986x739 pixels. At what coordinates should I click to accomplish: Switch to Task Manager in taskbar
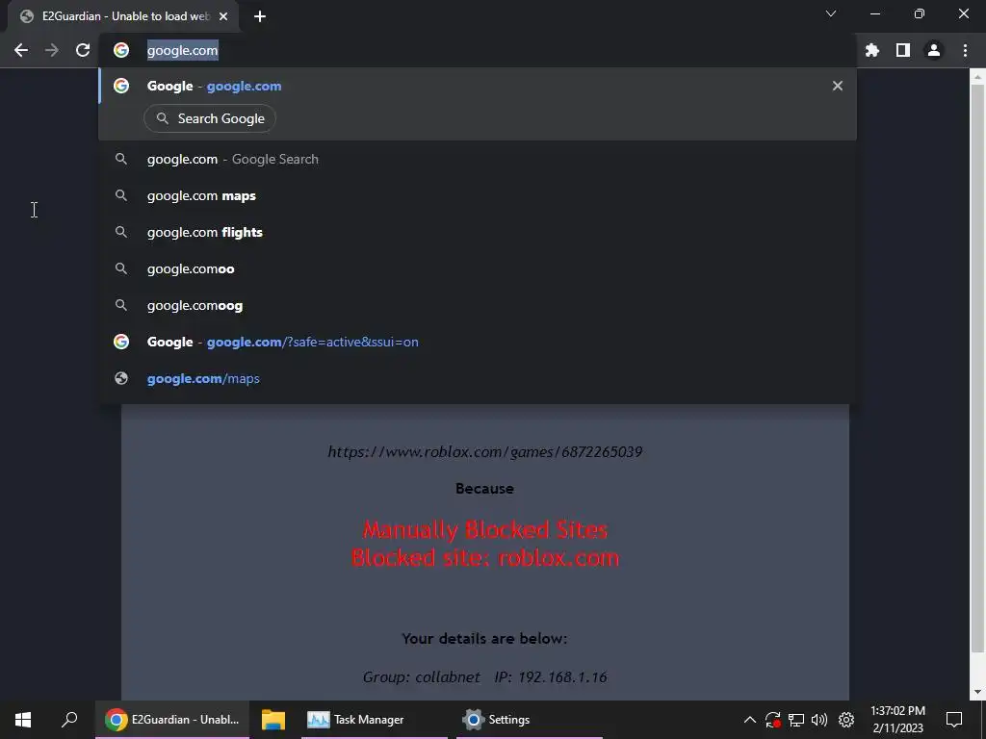coord(374,720)
